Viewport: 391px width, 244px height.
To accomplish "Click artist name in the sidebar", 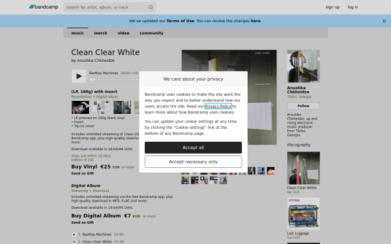I will point(298,90).
